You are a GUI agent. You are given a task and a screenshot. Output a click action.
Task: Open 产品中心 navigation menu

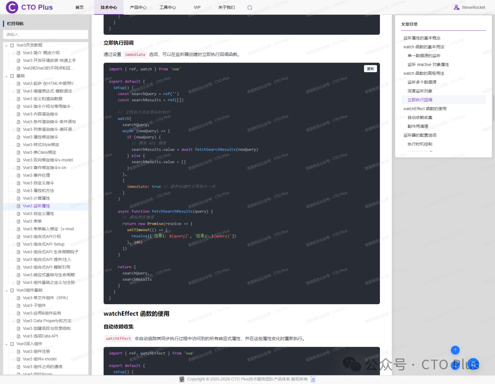tap(138, 7)
